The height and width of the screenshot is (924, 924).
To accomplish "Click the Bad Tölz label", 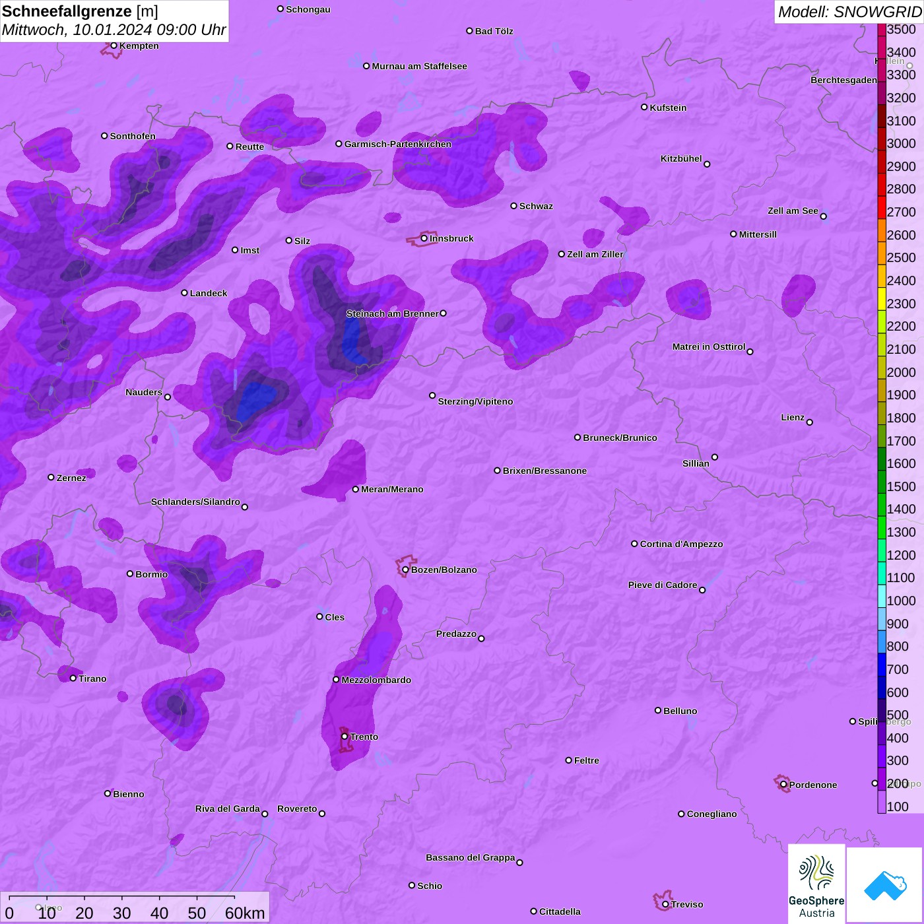I will pyautogui.click(x=494, y=31).
